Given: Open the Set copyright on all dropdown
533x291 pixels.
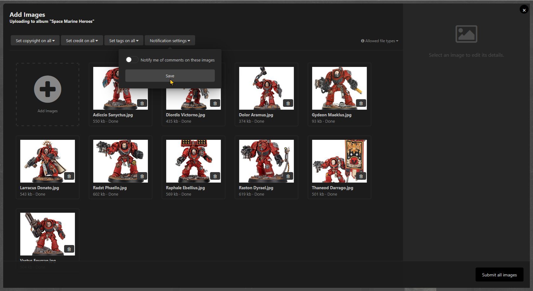Looking at the screenshot, I should point(35,41).
